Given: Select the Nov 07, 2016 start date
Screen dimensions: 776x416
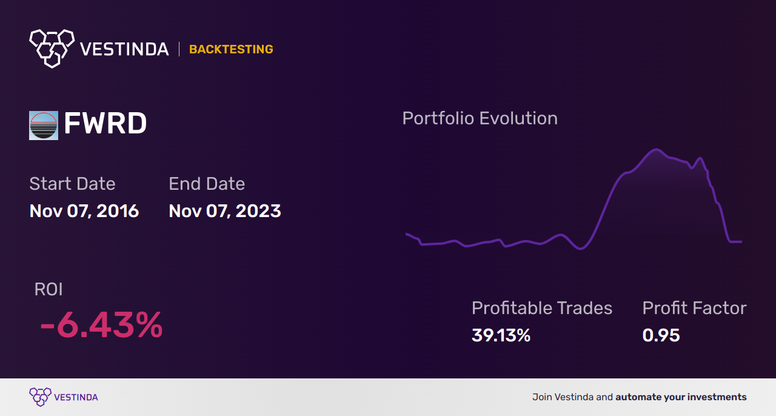Looking at the screenshot, I should (84, 211).
